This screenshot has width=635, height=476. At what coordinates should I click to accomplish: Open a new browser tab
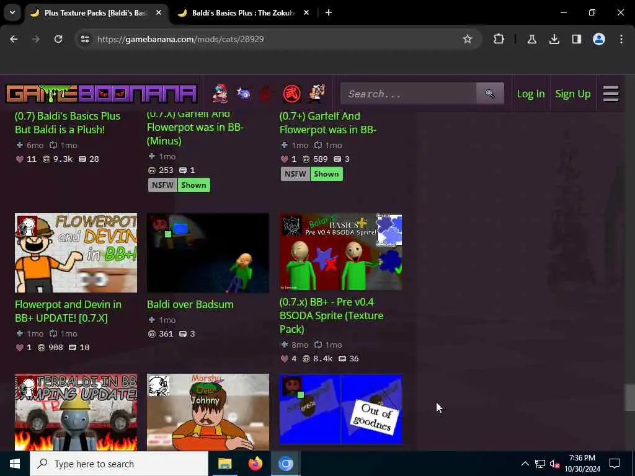pyautogui.click(x=329, y=12)
